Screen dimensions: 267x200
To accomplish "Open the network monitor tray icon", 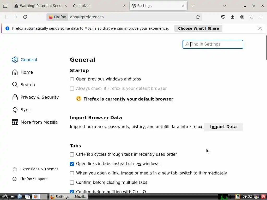I will [x=256, y=197].
